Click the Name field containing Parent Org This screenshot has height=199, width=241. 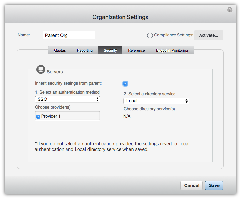69,35
